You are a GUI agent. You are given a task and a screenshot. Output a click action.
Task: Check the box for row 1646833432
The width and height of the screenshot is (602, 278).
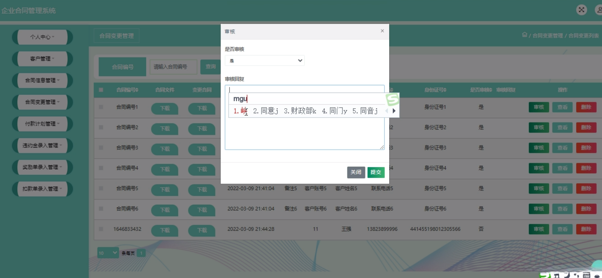[101, 229]
